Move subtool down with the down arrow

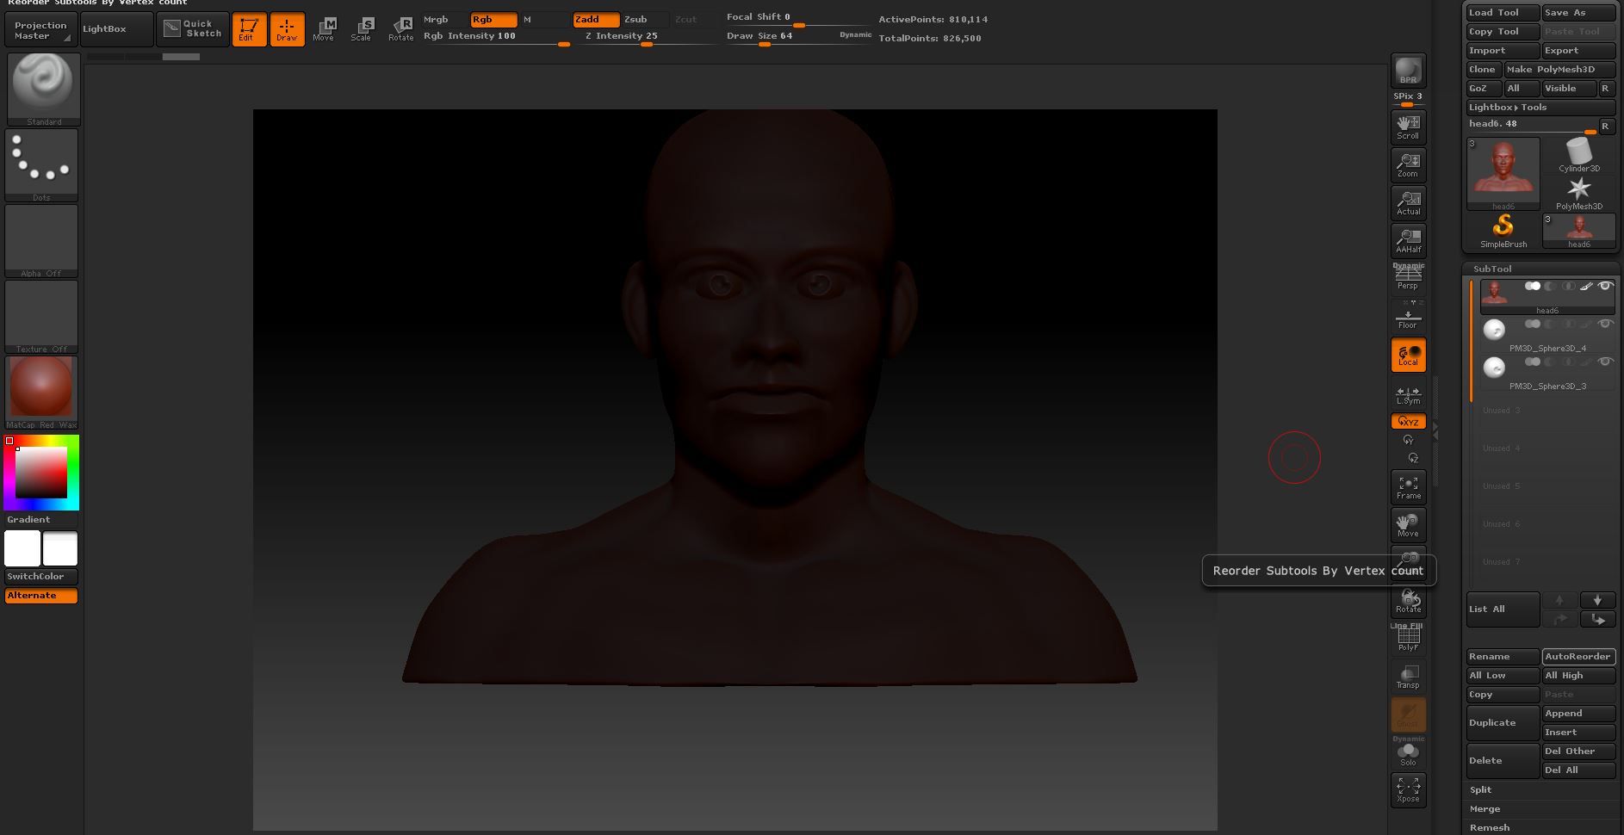coord(1597,600)
